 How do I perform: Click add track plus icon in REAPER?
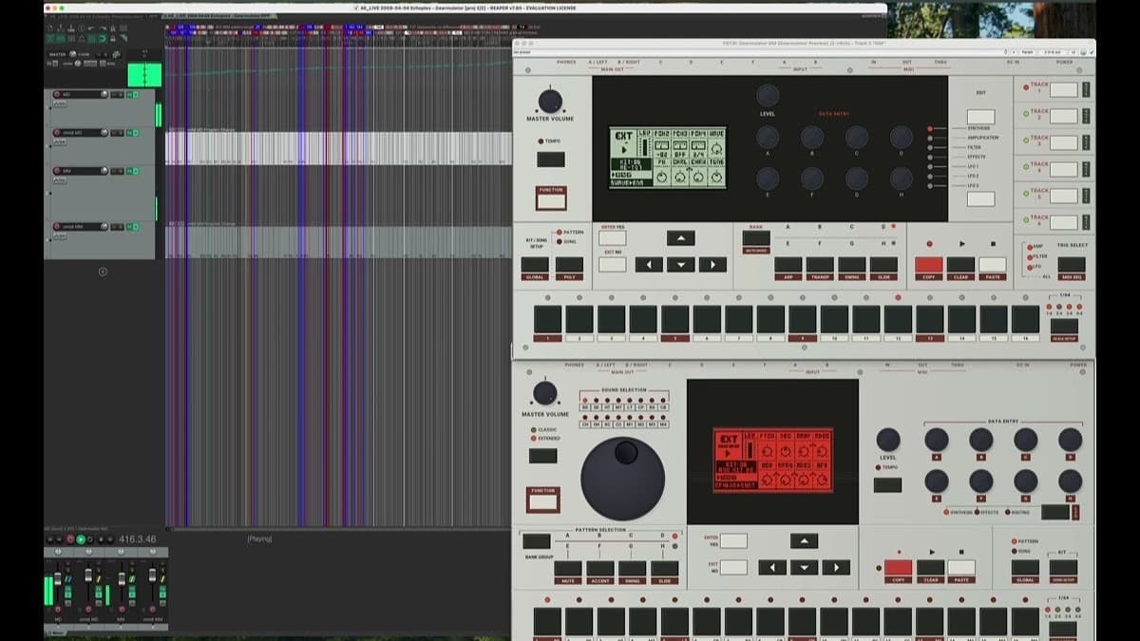103,272
